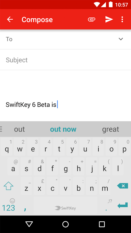131x233 pixels.
Task: Toggle the shift key on keyboard
Action: [x=9, y=186]
